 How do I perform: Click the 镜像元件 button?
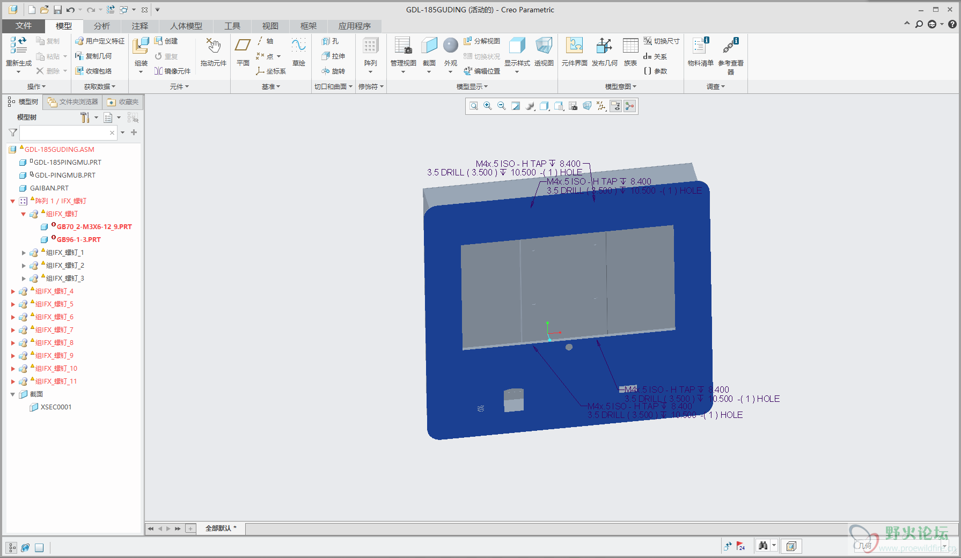[x=172, y=71]
